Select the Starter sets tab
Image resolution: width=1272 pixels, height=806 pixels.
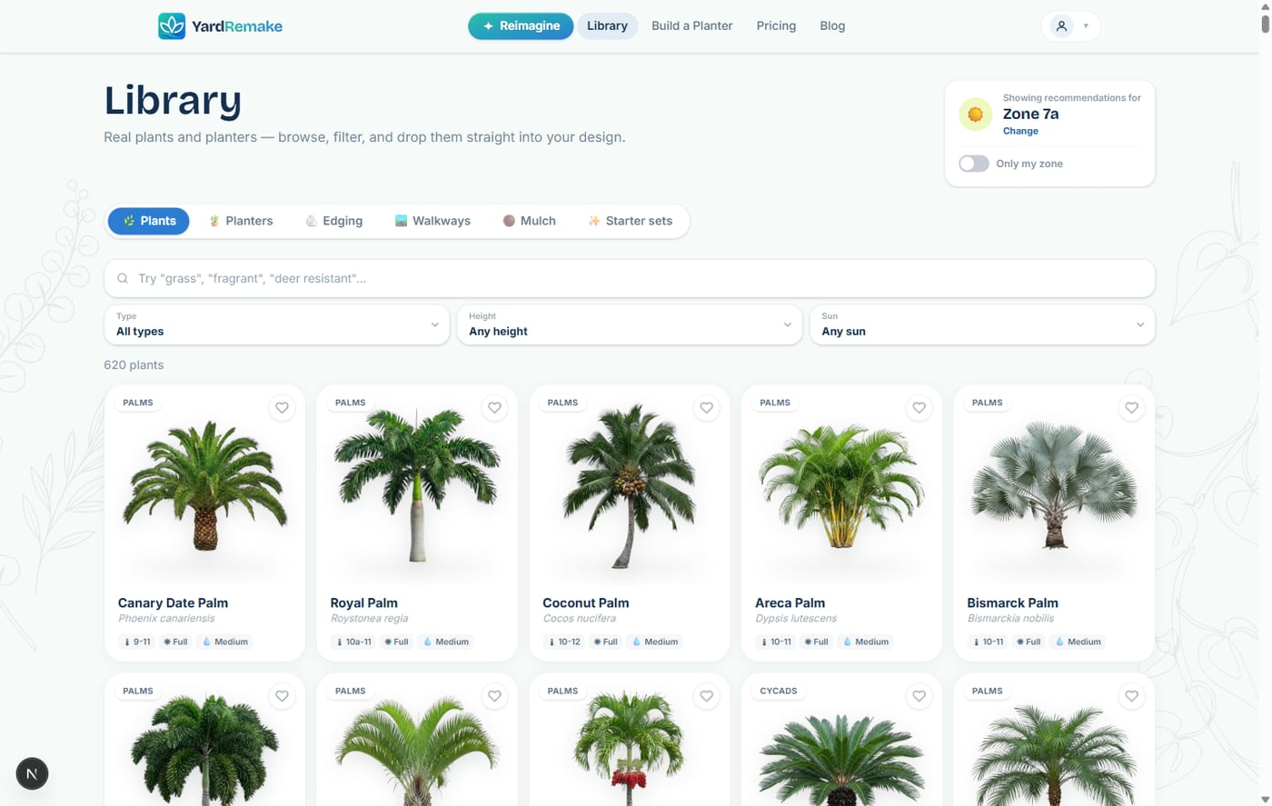[x=631, y=221]
